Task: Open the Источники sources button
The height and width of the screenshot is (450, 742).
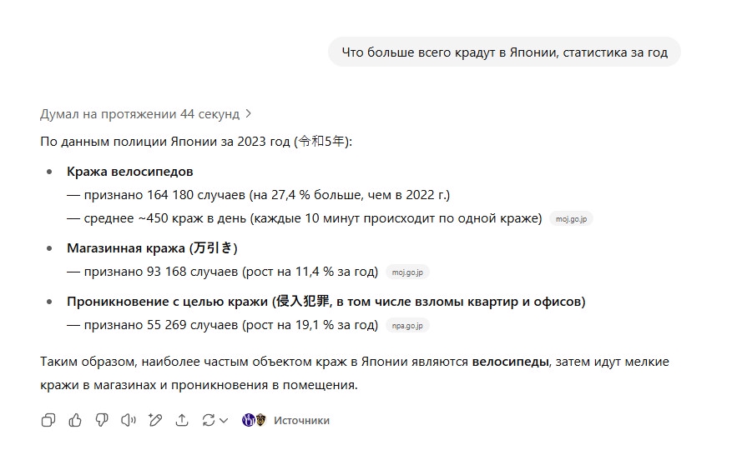Action: (x=301, y=420)
